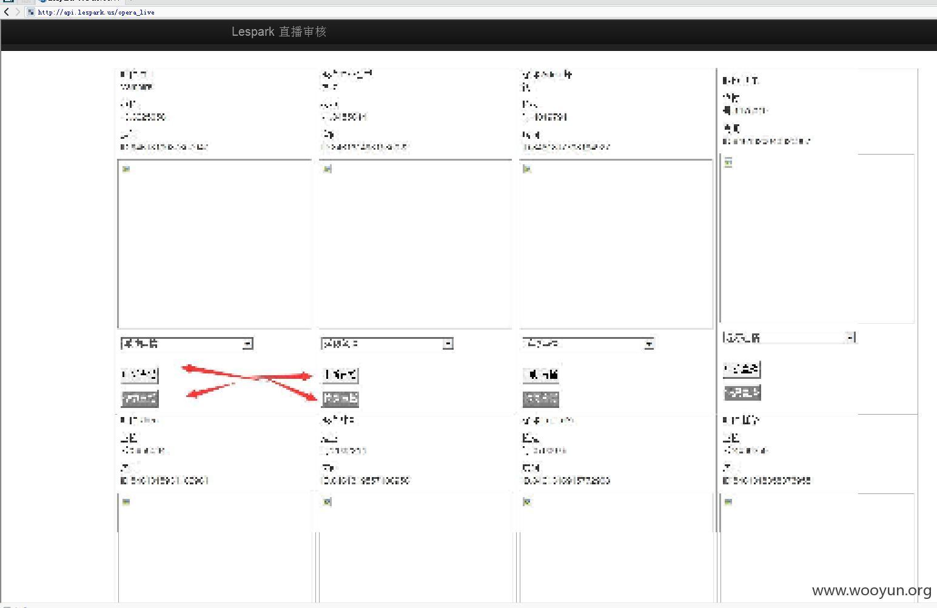Click the white button under the third card's dropdown
The image size is (937, 608).
pyautogui.click(x=541, y=375)
